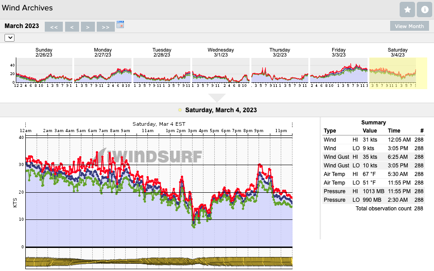The height and width of the screenshot is (271, 434).
Task: Click the Wind Gust HI 35 kts row
Action: point(373,157)
